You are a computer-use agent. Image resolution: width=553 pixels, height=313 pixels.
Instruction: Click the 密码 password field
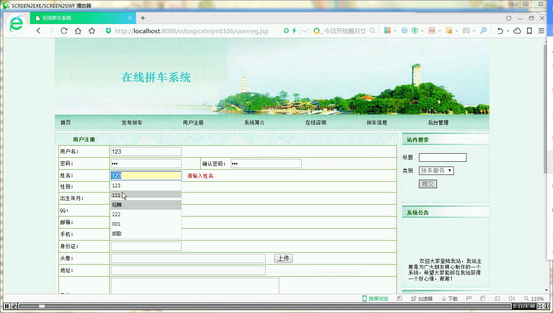pos(146,164)
